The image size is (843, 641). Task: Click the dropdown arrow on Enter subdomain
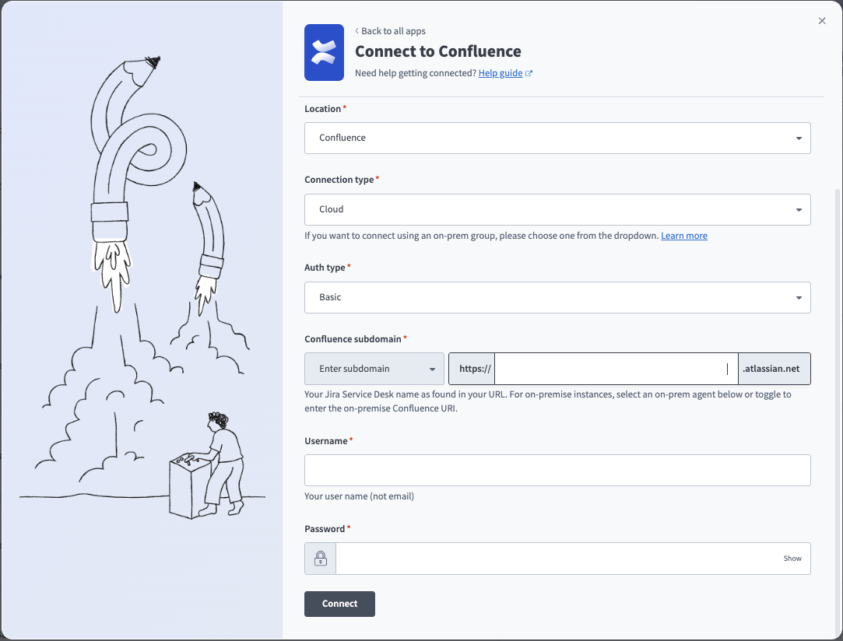click(430, 368)
